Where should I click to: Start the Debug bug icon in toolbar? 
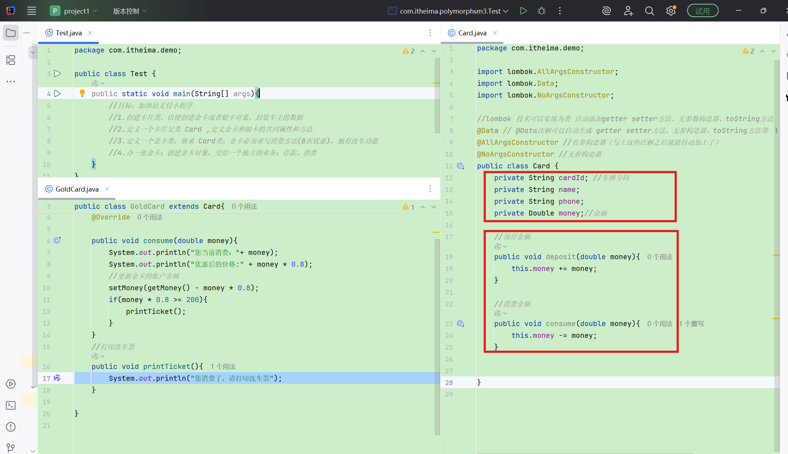pos(541,11)
